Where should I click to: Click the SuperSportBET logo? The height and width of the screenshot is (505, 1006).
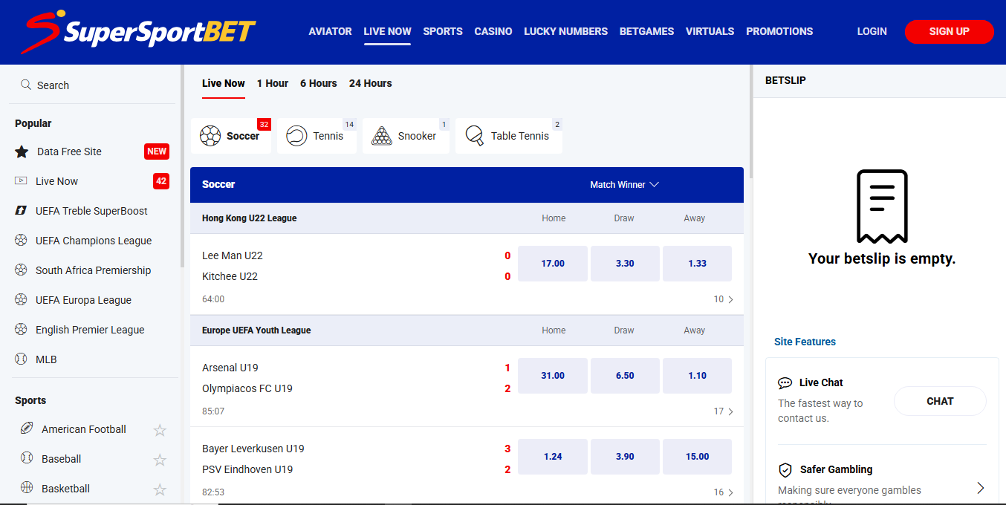click(x=137, y=31)
